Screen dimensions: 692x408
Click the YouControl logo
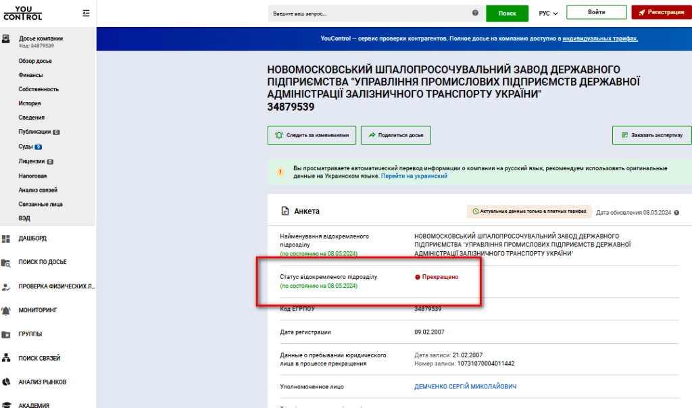click(x=22, y=14)
